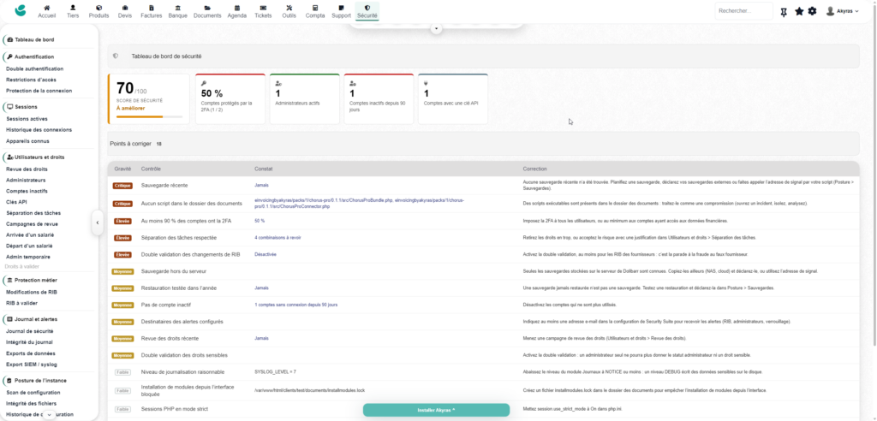Open Utilisateurs et droits section heading

pos(39,157)
